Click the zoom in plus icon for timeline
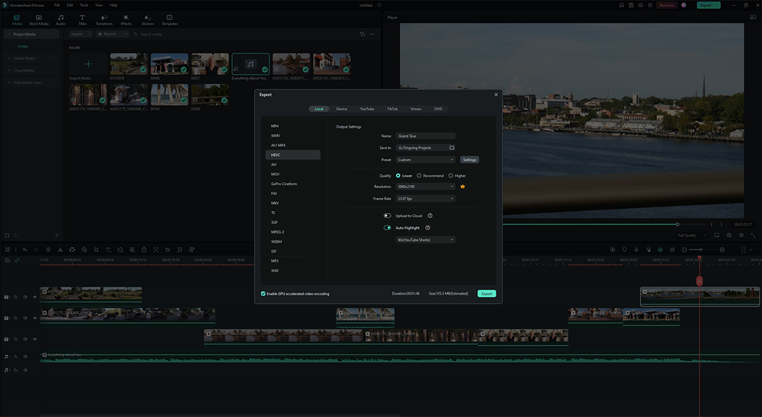This screenshot has height=417, width=762. point(722,249)
